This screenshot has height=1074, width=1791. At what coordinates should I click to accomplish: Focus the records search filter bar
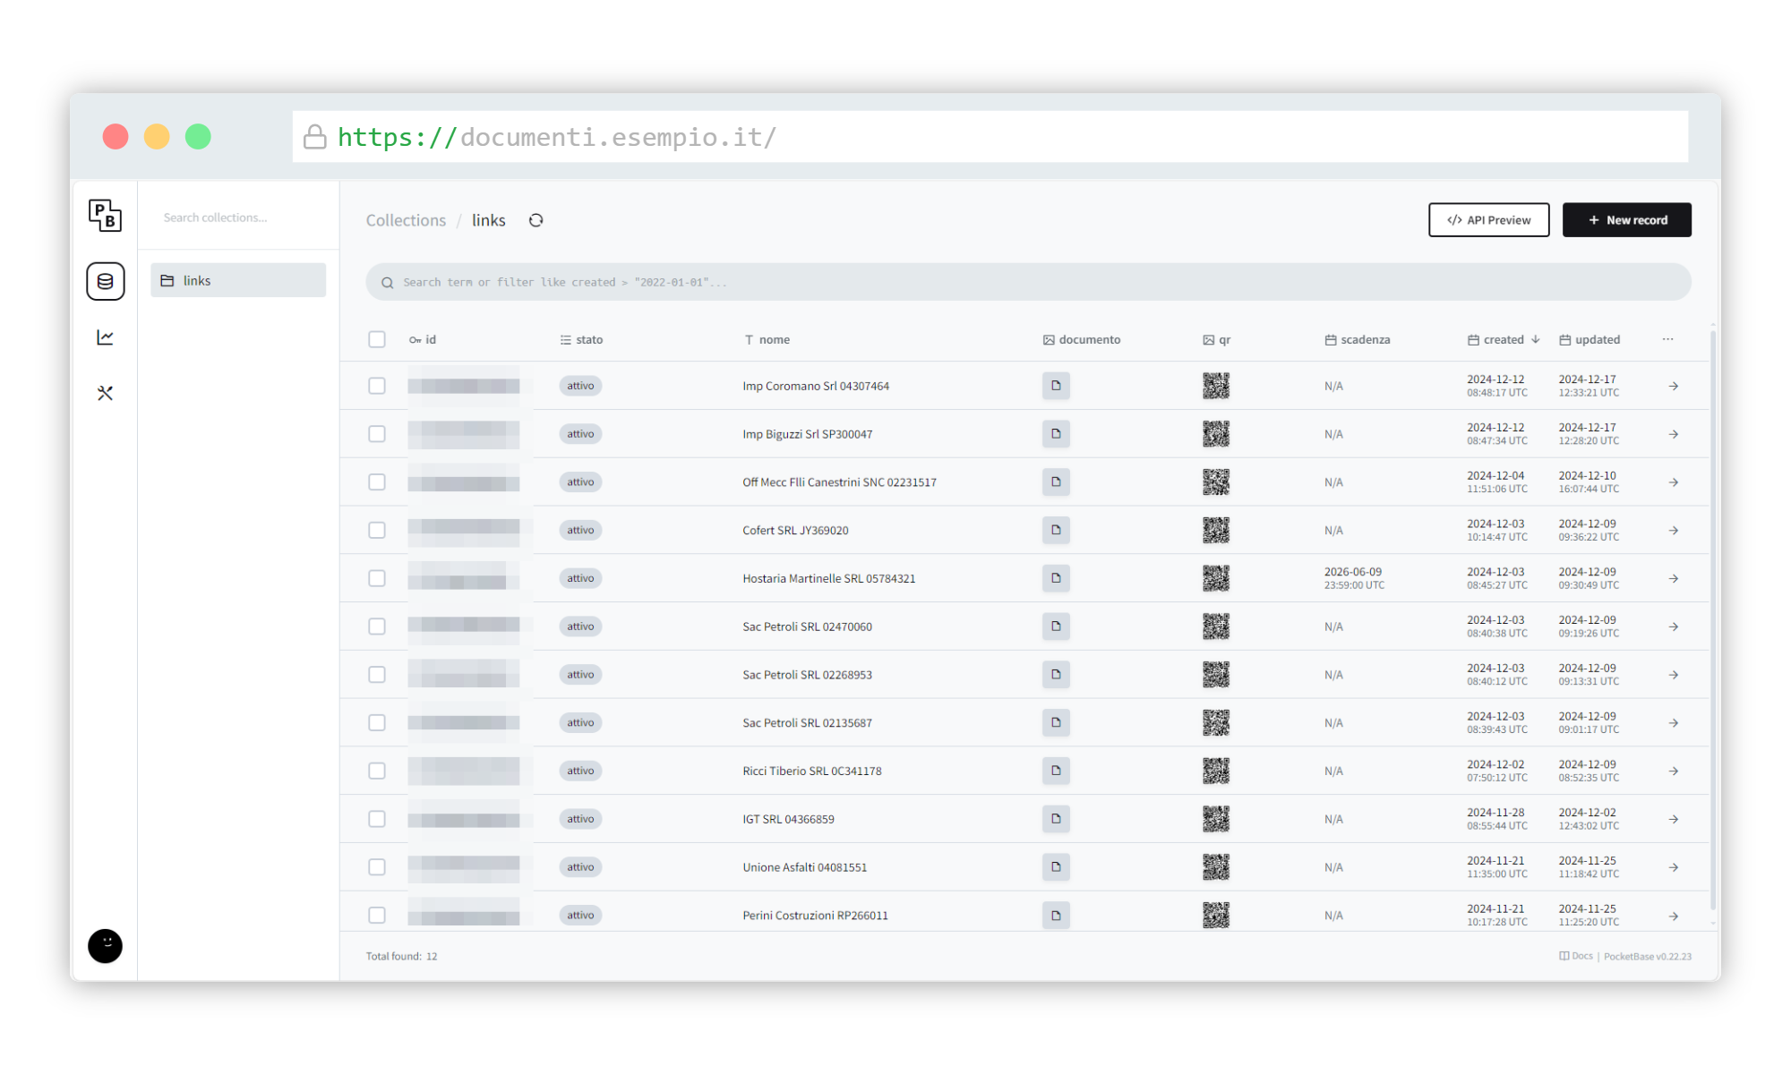pyautogui.click(x=1028, y=282)
